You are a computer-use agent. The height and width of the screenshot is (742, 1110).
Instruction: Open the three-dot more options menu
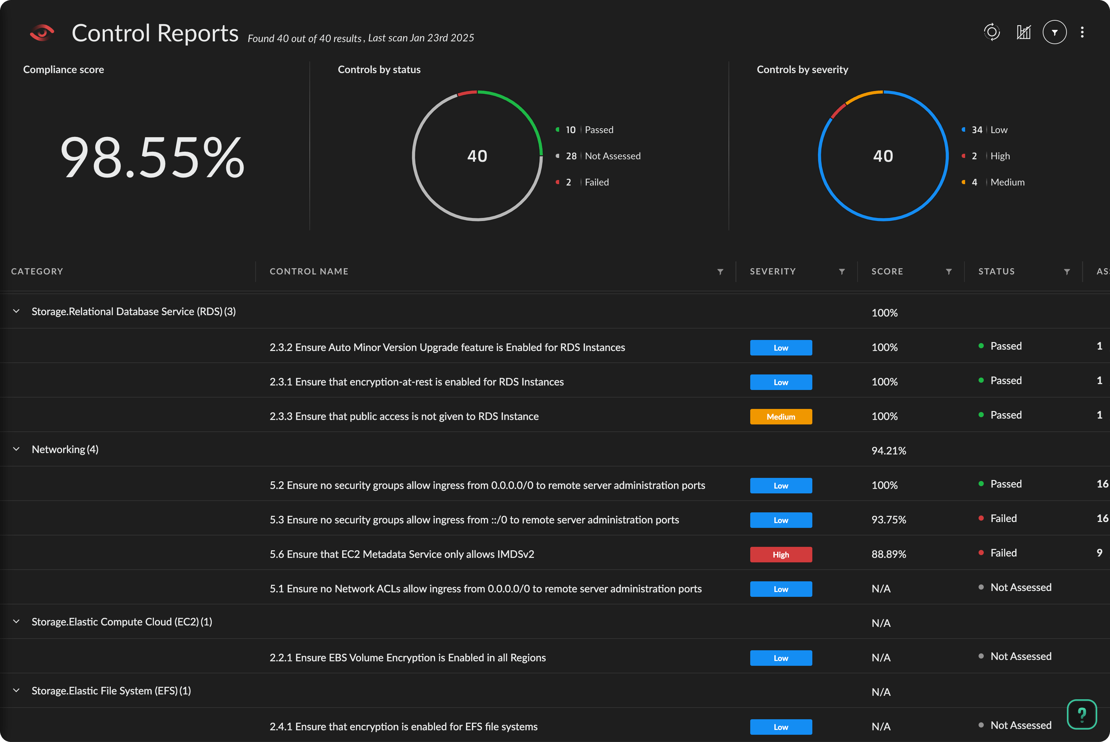tap(1082, 32)
